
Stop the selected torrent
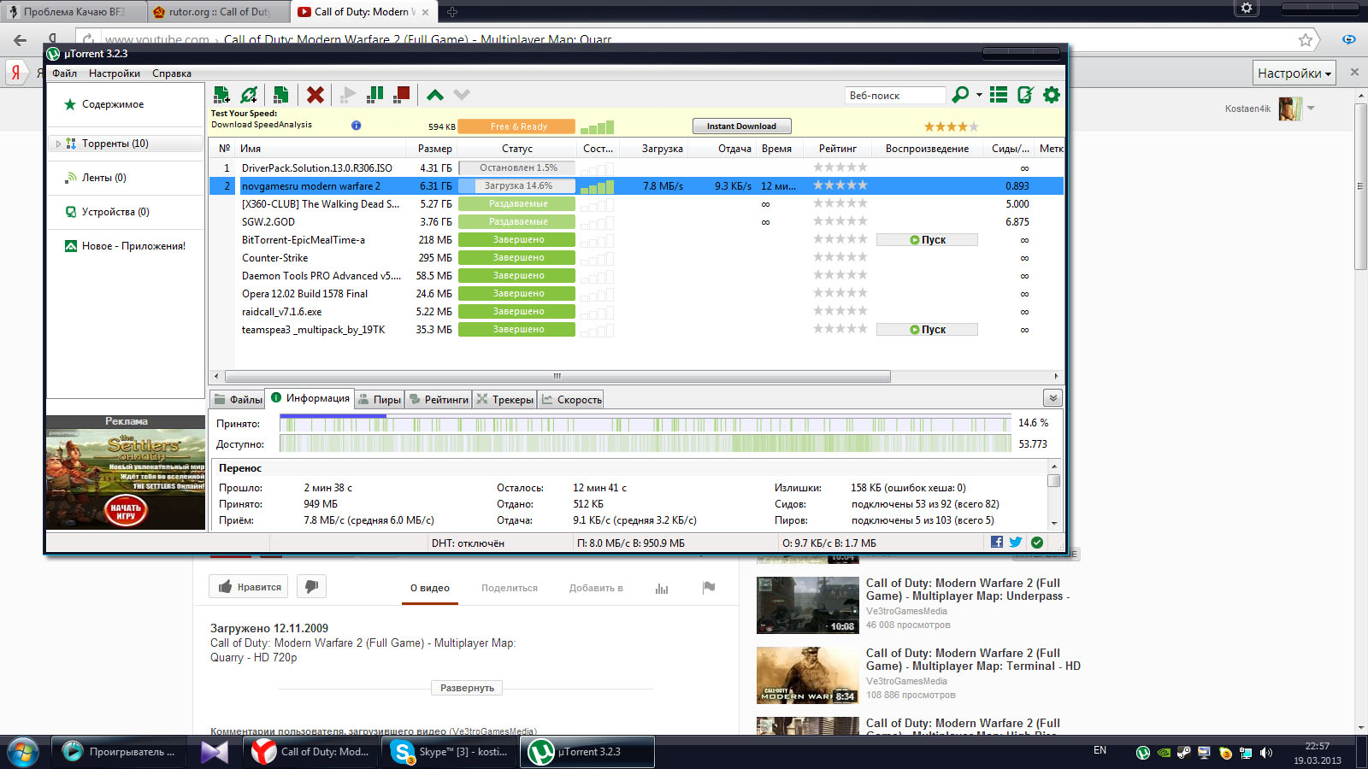[402, 95]
